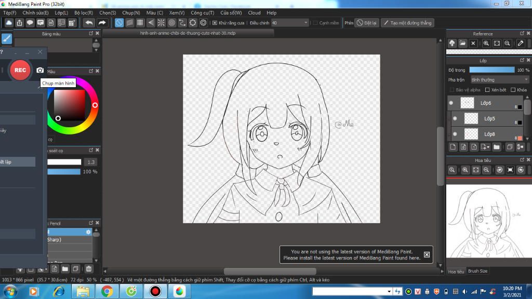Click the color hue wheel ring

[x=95, y=105]
